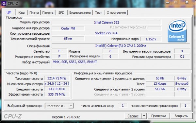The width and height of the screenshot is (196, 123).
Task: Go to the Видеосистема tab
Action: coord(80,12)
